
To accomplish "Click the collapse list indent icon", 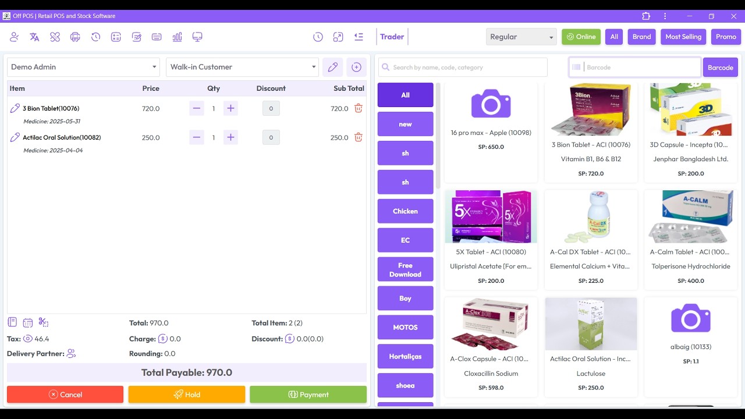I will 359,37.
